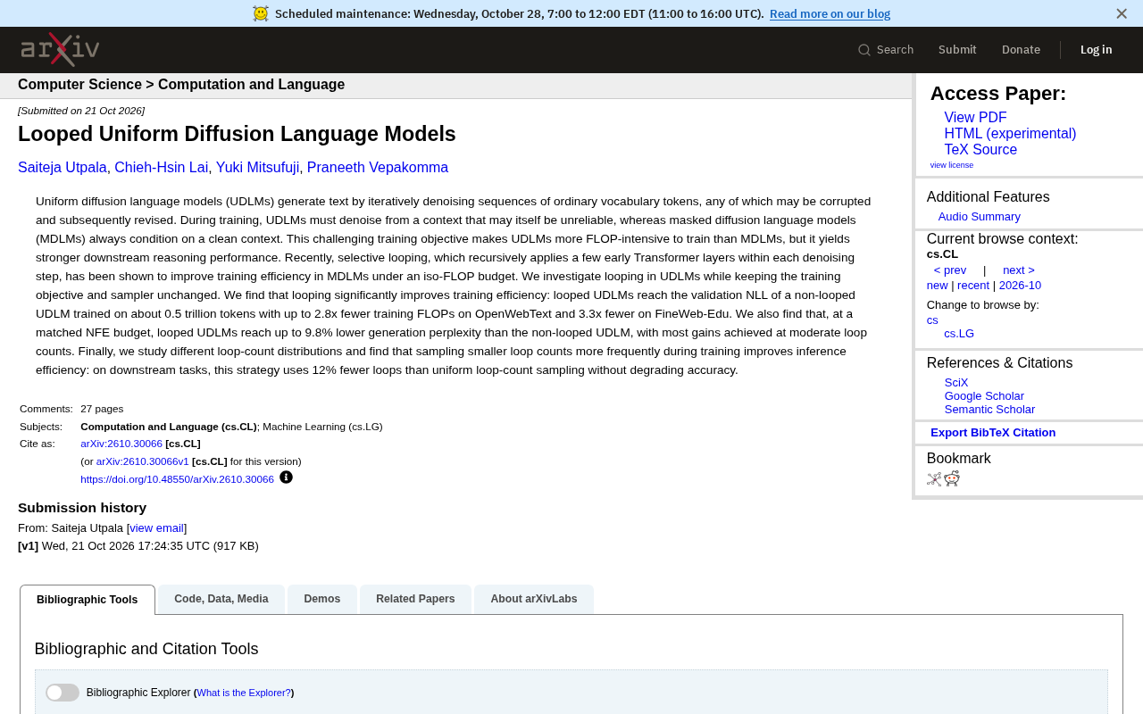Open the 2026-10 listing

[1020, 286]
